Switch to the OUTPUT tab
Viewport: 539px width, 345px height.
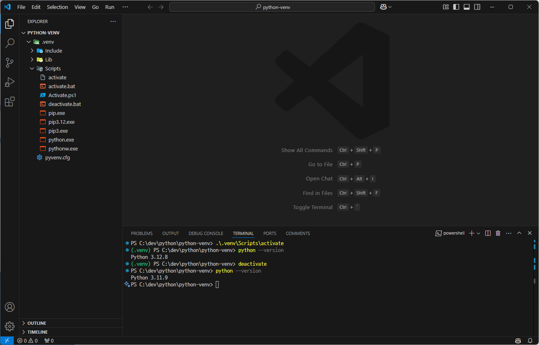[171, 233]
